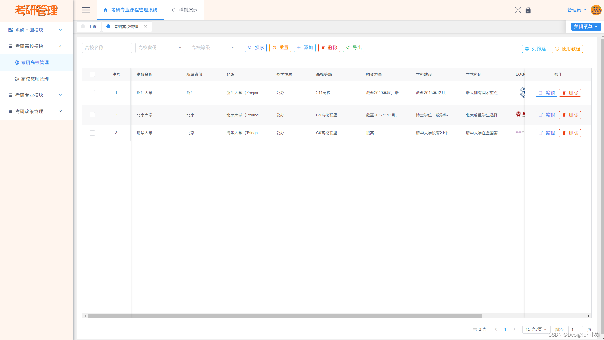
Task: Select 高校教师管理 in the sidebar
Action: click(x=35, y=79)
